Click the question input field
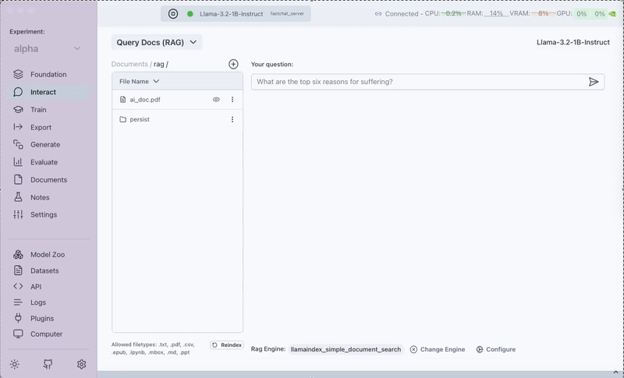 click(417, 82)
